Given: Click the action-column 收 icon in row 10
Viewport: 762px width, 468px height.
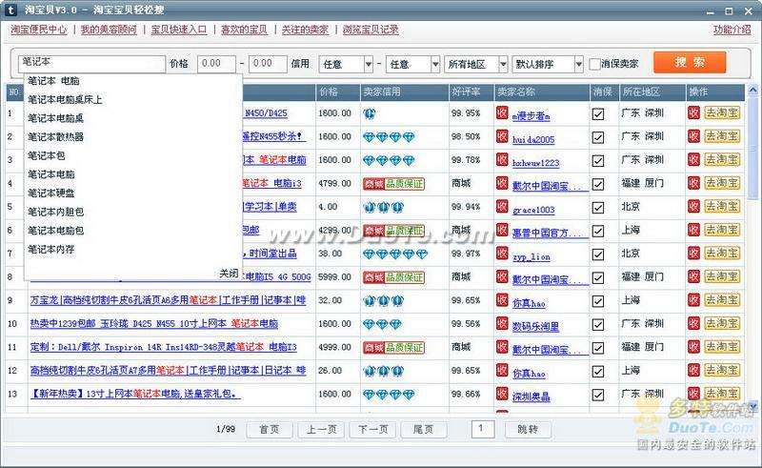Looking at the screenshot, I should pos(694,323).
